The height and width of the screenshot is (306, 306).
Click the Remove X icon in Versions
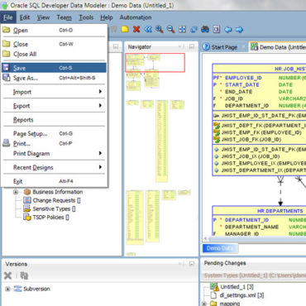(8, 275)
